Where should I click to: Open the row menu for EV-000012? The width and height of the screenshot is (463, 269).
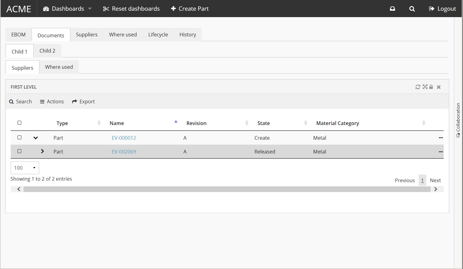pos(440,138)
